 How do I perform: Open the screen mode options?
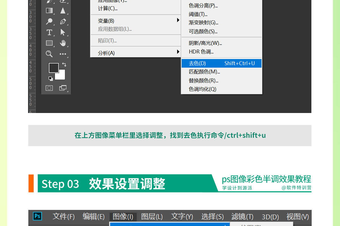(x=63, y=88)
